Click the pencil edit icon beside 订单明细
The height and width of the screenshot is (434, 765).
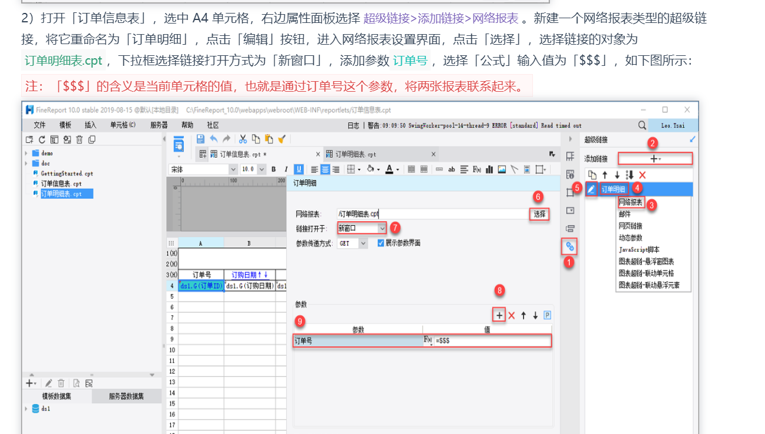(x=592, y=189)
